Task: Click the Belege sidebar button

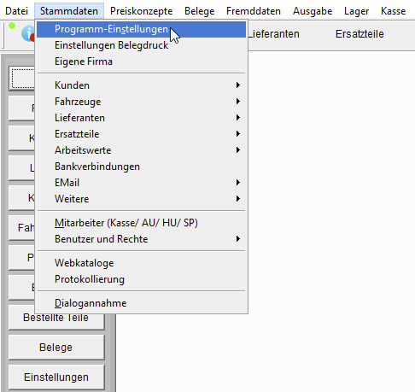Action: pyautogui.click(x=56, y=348)
